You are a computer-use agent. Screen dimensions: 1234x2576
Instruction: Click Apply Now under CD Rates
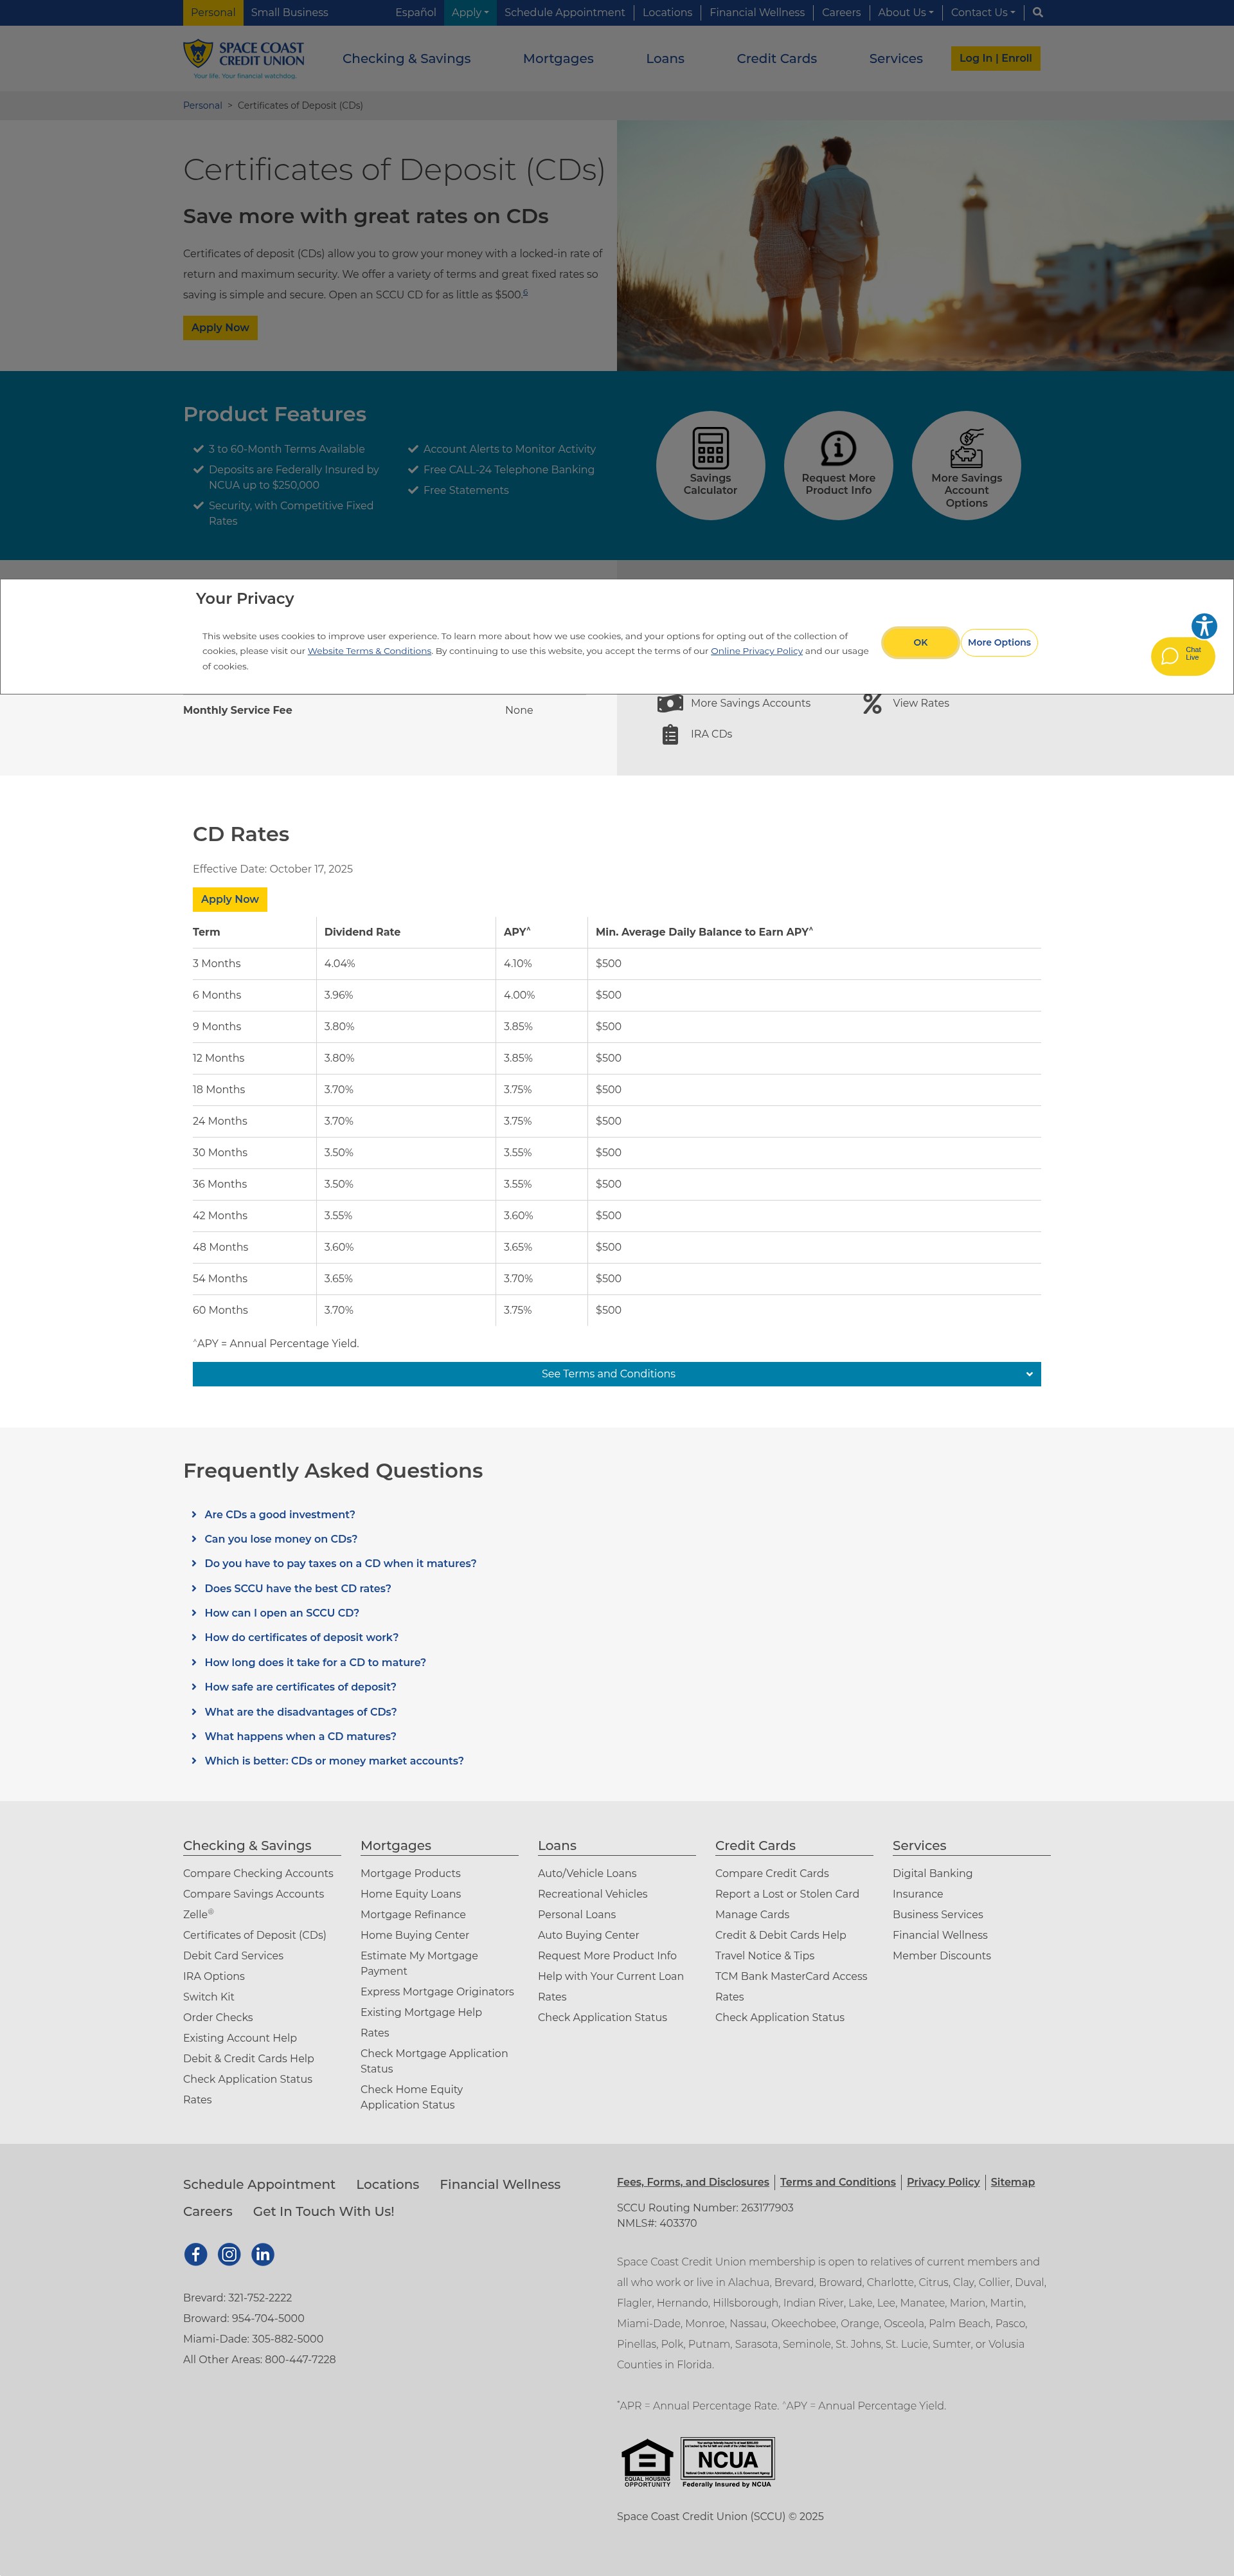click(x=230, y=899)
